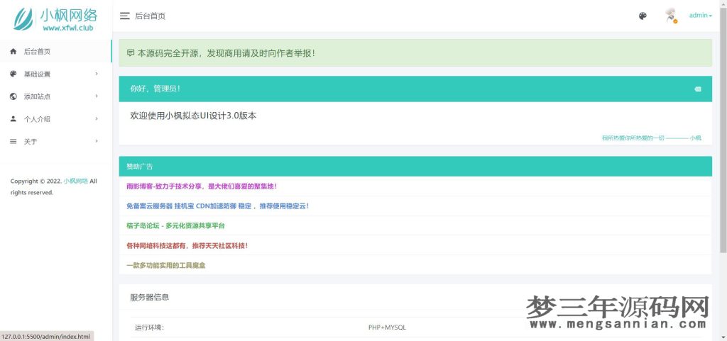This screenshot has height=341, width=727.
Task: Click the admin avatar image
Action: 670,16
